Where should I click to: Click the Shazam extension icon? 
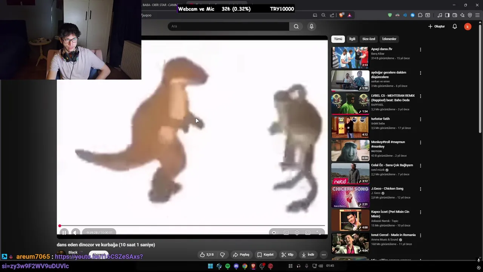[412, 15]
